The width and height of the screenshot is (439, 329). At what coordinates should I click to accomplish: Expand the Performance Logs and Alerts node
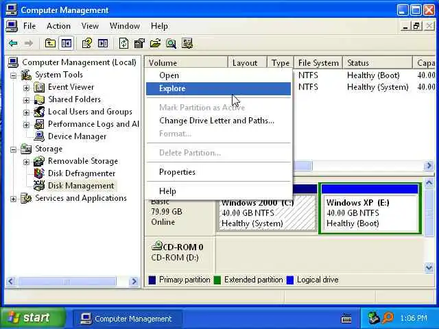[26, 125]
